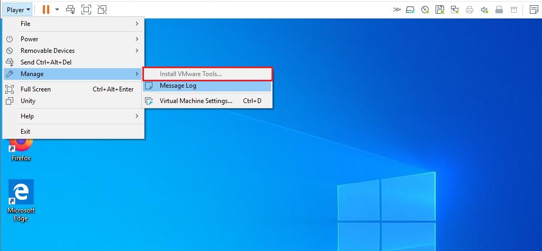Select Message Log in the Manage submenu
This screenshot has width=542, height=251.
click(178, 86)
